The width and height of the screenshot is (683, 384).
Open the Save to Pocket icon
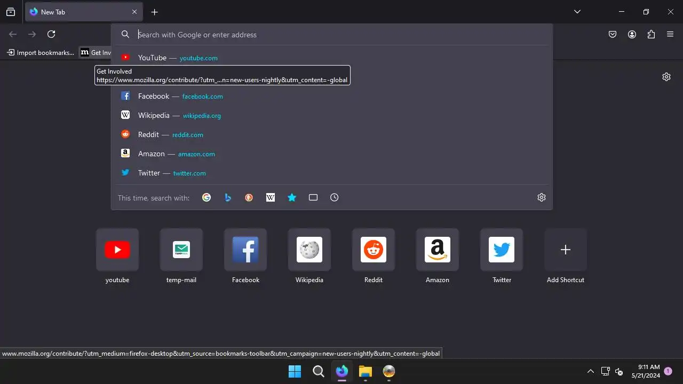coord(613,34)
